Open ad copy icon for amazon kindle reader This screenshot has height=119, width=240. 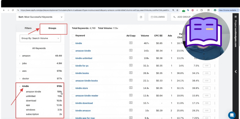click(131, 95)
